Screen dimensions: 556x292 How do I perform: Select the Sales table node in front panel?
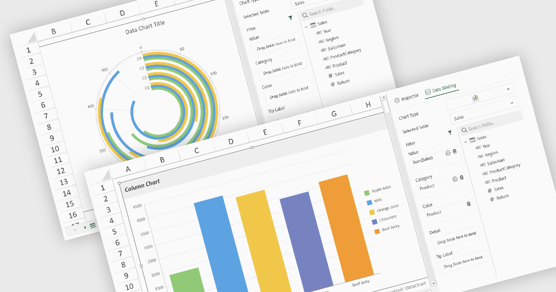point(478,139)
